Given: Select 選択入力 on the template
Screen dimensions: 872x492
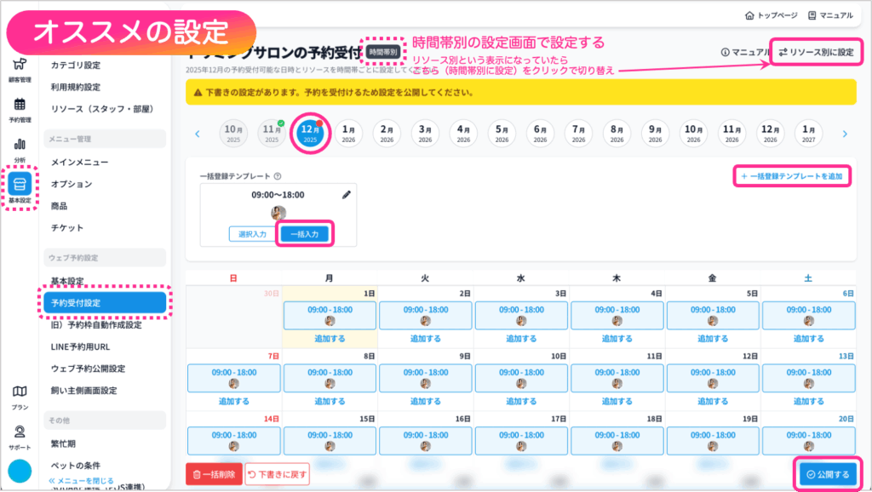Looking at the screenshot, I should point(254,234).
